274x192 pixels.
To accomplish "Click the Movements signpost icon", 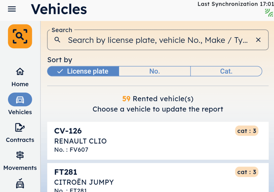I will tap(20, 156).
